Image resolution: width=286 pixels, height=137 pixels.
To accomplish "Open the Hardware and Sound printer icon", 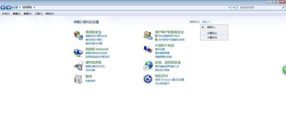I will 79,66.
